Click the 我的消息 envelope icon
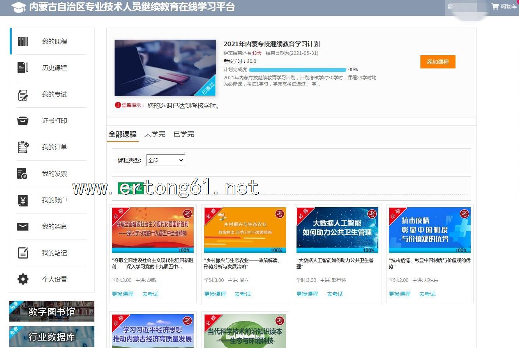Screen dimensions: 519x348 point(23,226)
